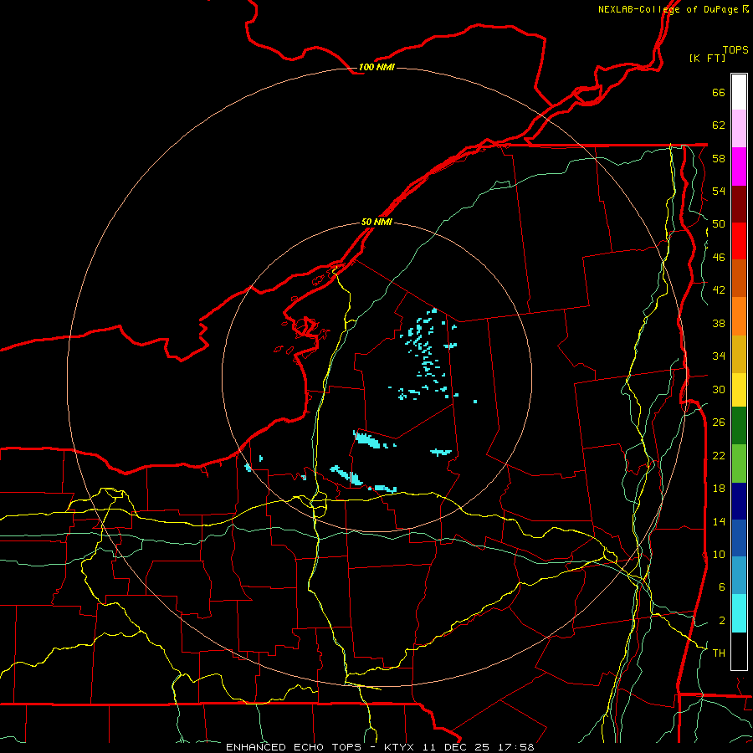Select the dark red 50-54 legend swatch

pos(739,203)
